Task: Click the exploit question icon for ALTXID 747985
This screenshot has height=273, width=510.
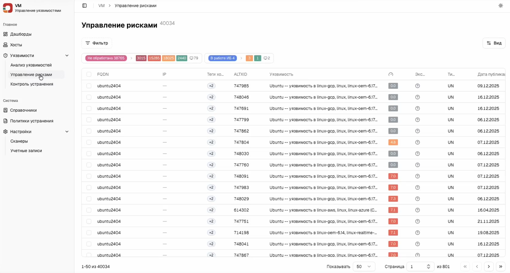Action: 417,86
